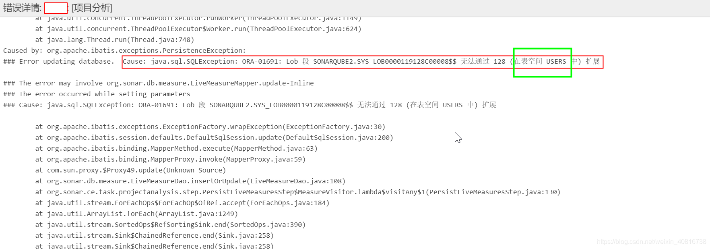Click 'The error occurred while setting parameters' line

[97, 94]
